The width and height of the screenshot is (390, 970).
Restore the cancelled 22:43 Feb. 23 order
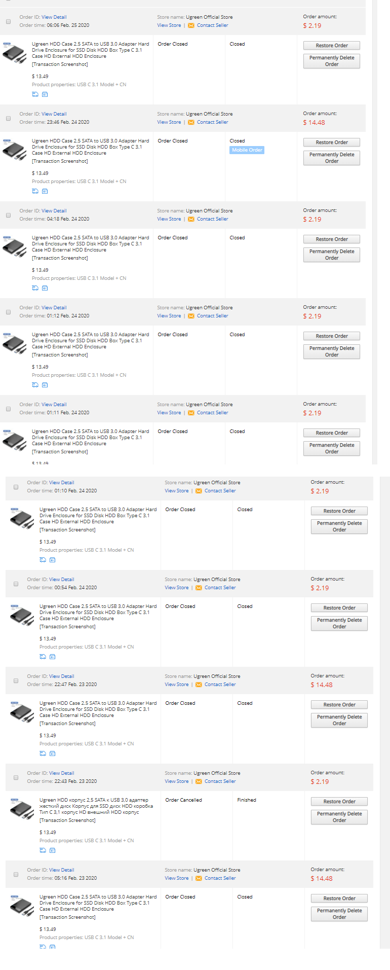click(339, 802)
